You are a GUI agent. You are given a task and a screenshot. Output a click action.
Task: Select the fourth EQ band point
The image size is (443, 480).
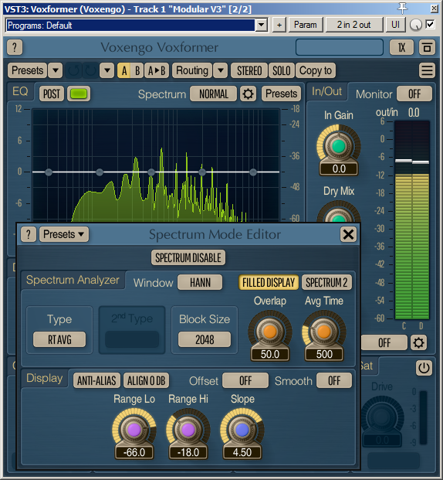(x=202, y=172)
